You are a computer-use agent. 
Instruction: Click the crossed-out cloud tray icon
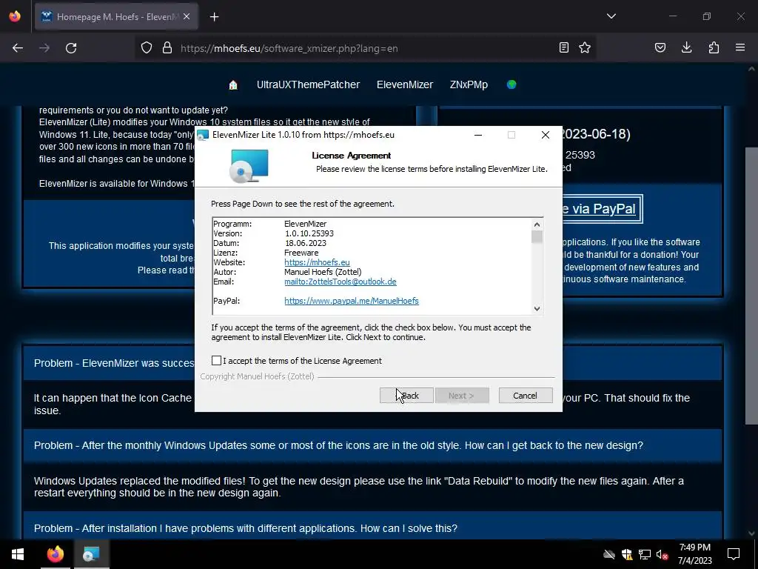point(609,554)
